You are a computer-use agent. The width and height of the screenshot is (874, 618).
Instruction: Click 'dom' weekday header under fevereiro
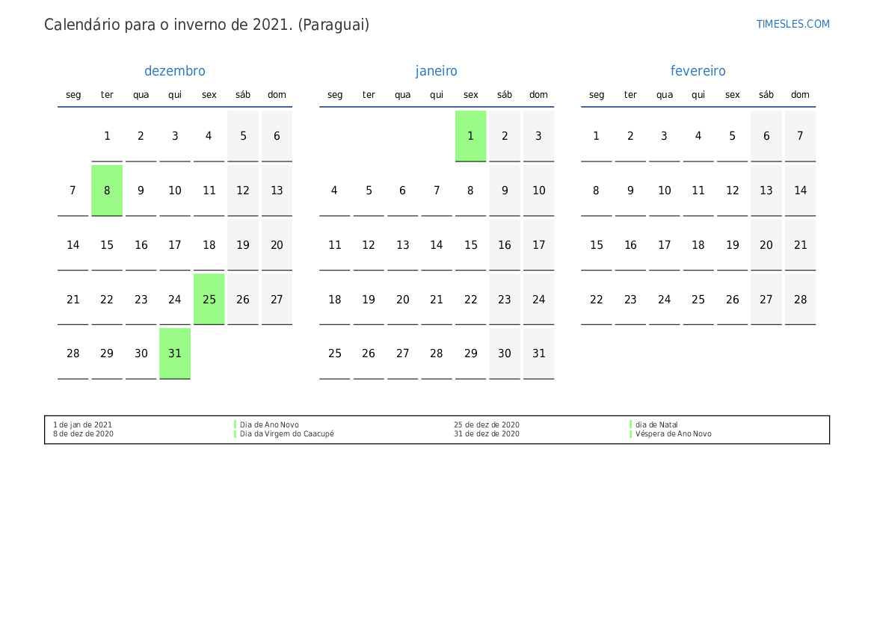(800, 95)
